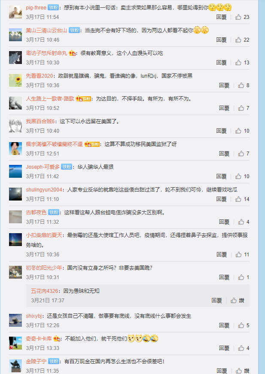Reply to 五花肉4326's nested comment
Viewport: 265px width, 374px height.
[216, 300]
